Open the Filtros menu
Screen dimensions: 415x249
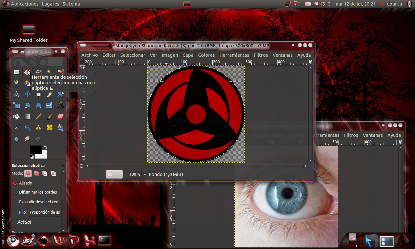click(x=261, y=55)
